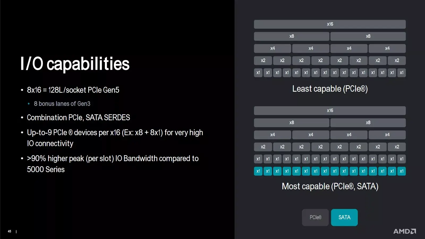Click the teal SATA legend box

(344, 217)
